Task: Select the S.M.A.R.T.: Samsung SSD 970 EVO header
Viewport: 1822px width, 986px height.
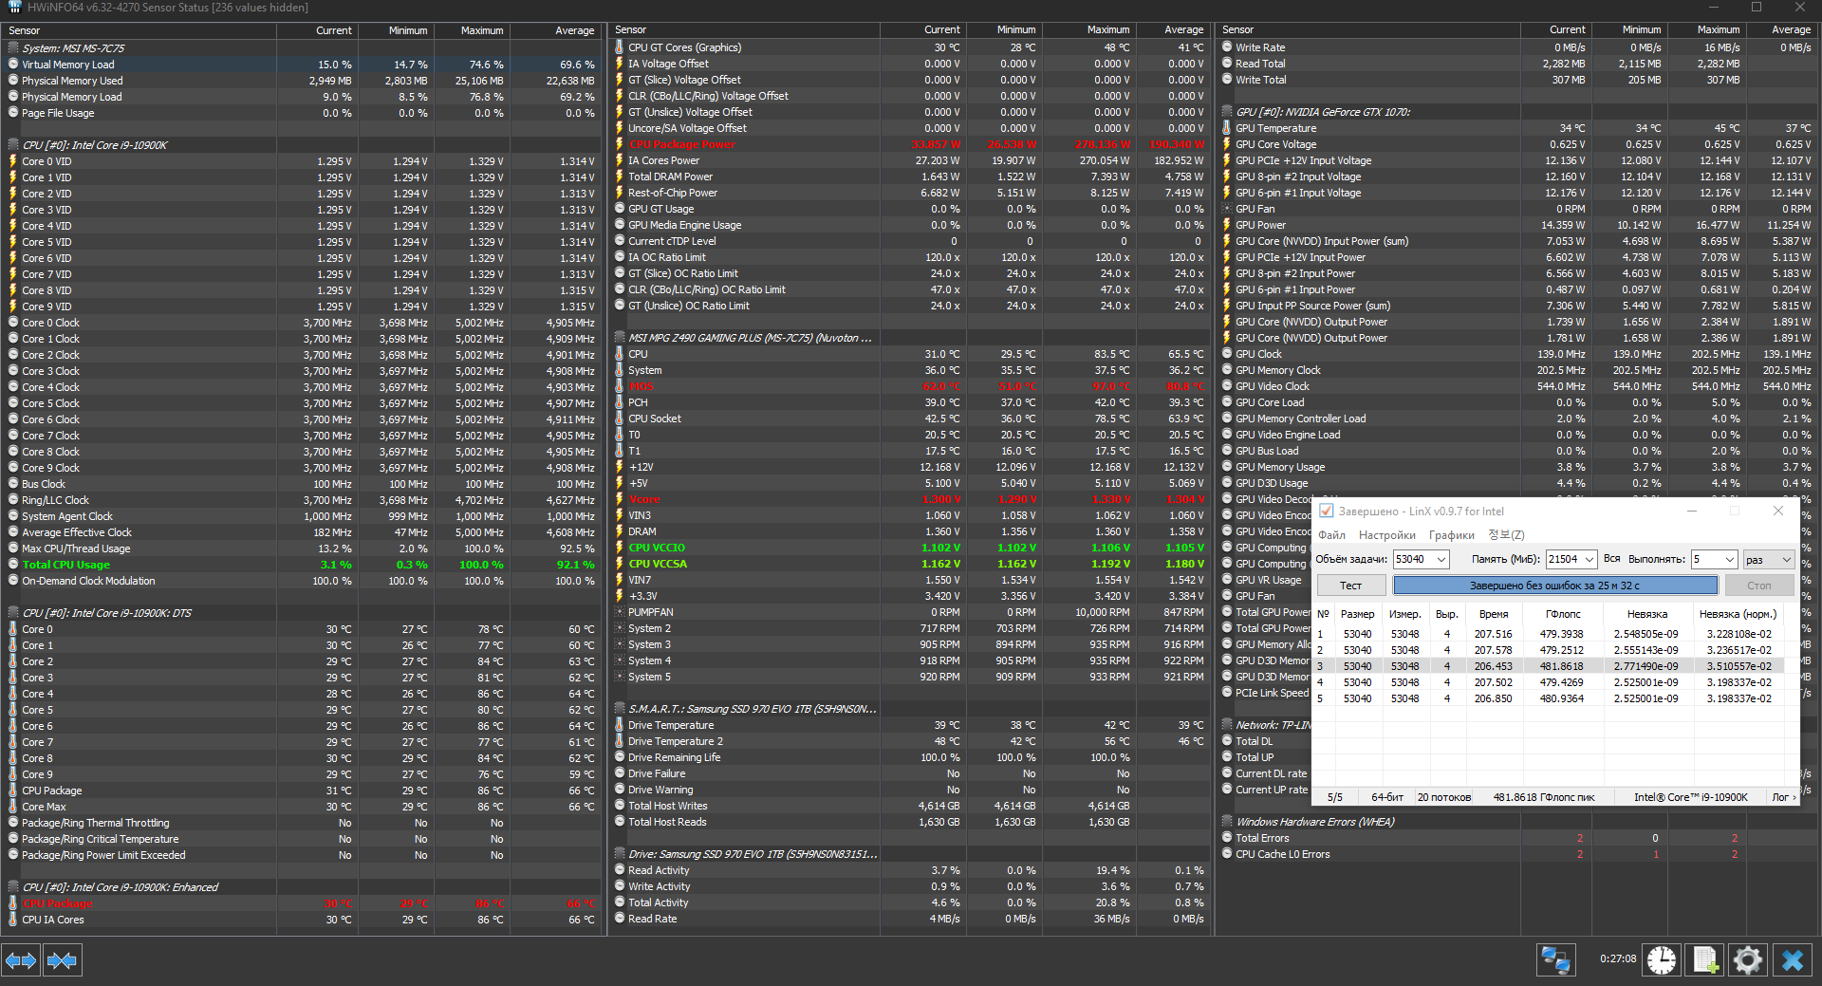Action: point(753,709)
